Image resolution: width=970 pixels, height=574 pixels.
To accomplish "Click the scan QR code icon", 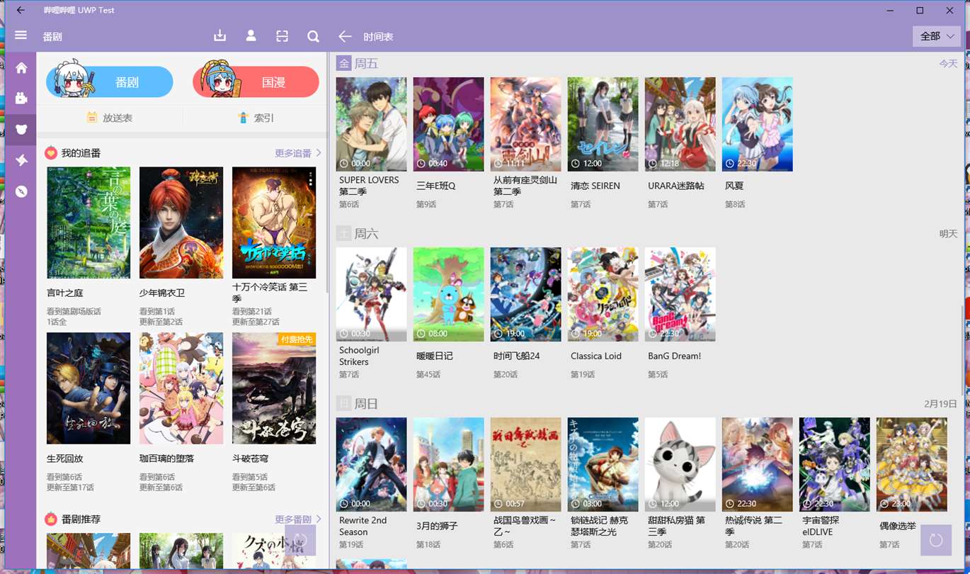I will click(282, 36).
